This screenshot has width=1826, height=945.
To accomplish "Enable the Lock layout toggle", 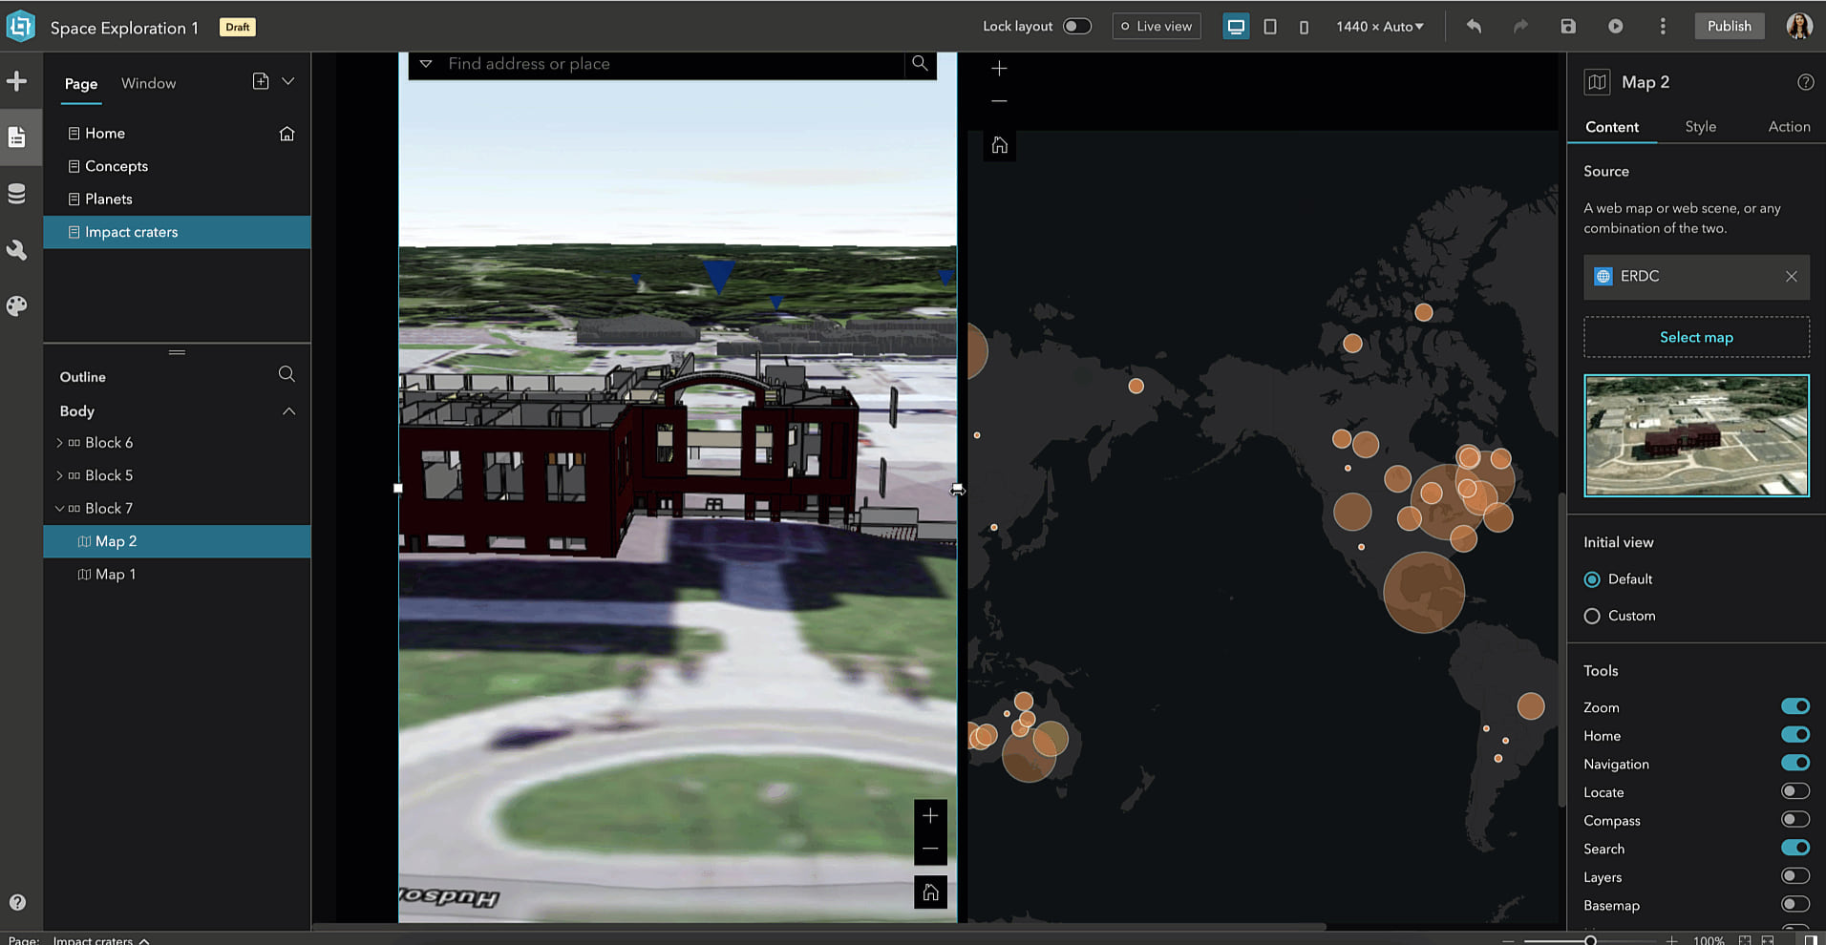I will point(1077,26).
